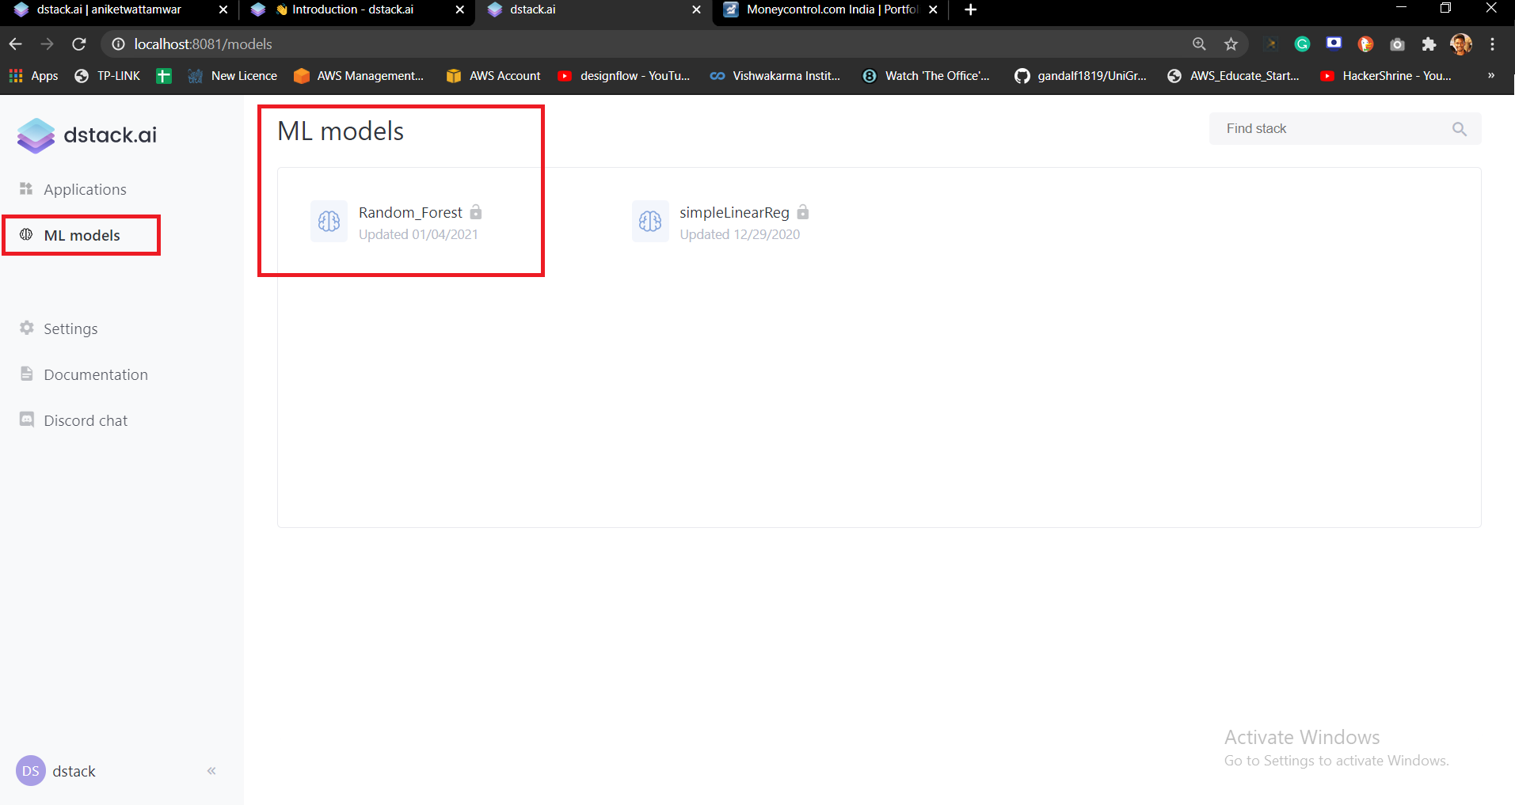
Task: Click the ML models brain icon in sidebar
Action: 26,234
